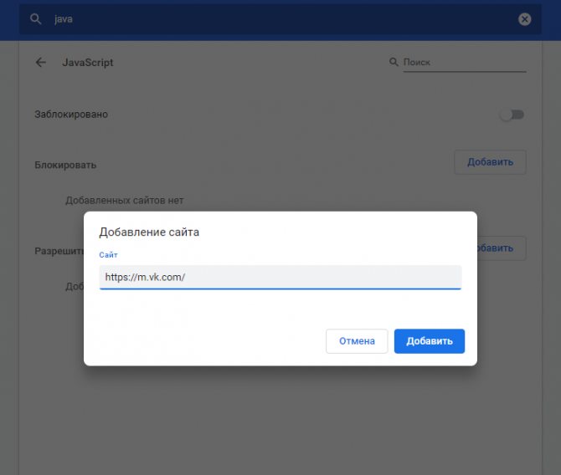Viewport: 561px width, 475px height.
Task: Click 'Добавленных сайтов нет' text
Action: click(x=125, y=201)
